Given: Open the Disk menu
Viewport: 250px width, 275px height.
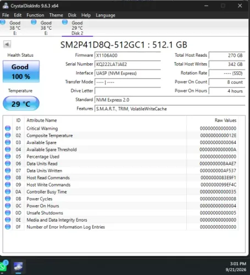Looking at the screenshot, I should [x=72, y=15].
